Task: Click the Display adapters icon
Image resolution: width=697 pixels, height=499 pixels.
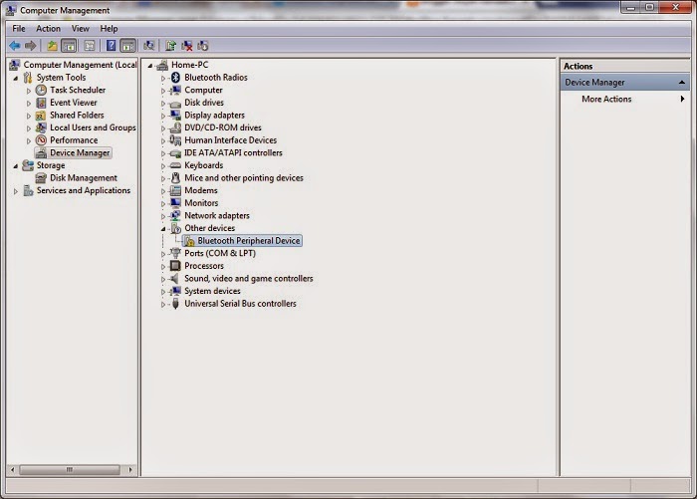Action: pyautogui.click(x=175, y=115)
